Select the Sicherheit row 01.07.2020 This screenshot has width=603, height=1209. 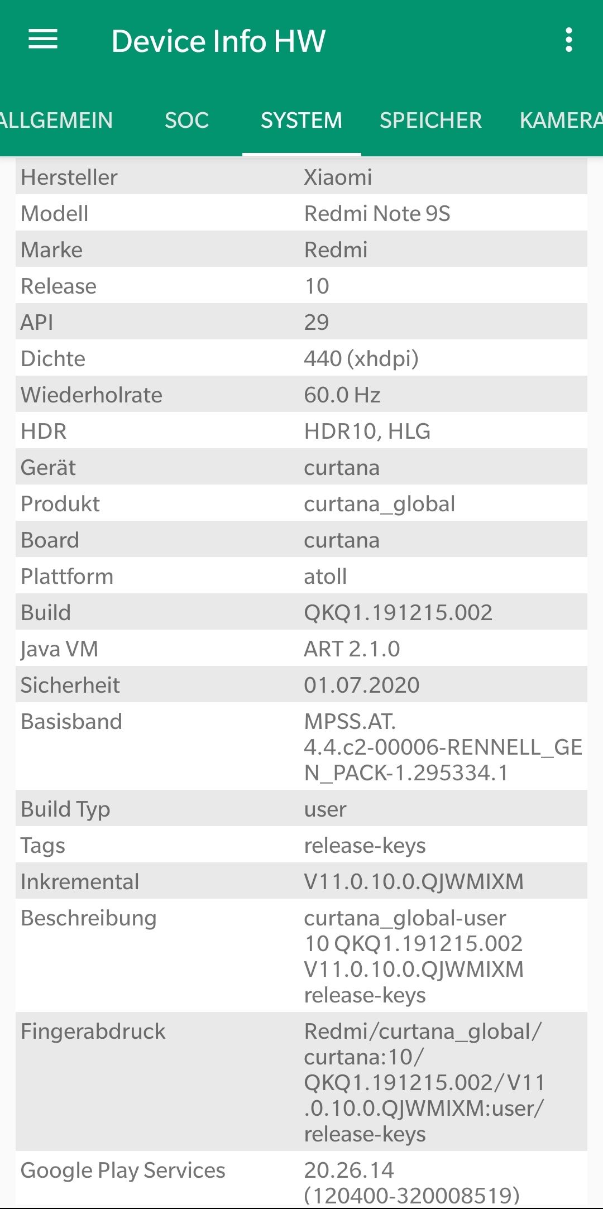301,685
